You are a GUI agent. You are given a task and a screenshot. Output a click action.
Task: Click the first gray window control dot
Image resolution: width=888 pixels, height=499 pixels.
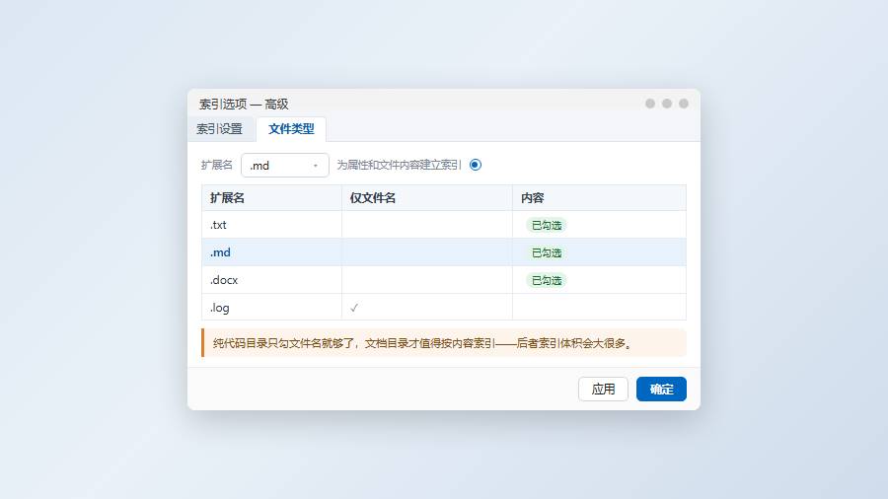click(x=650, y=104)
